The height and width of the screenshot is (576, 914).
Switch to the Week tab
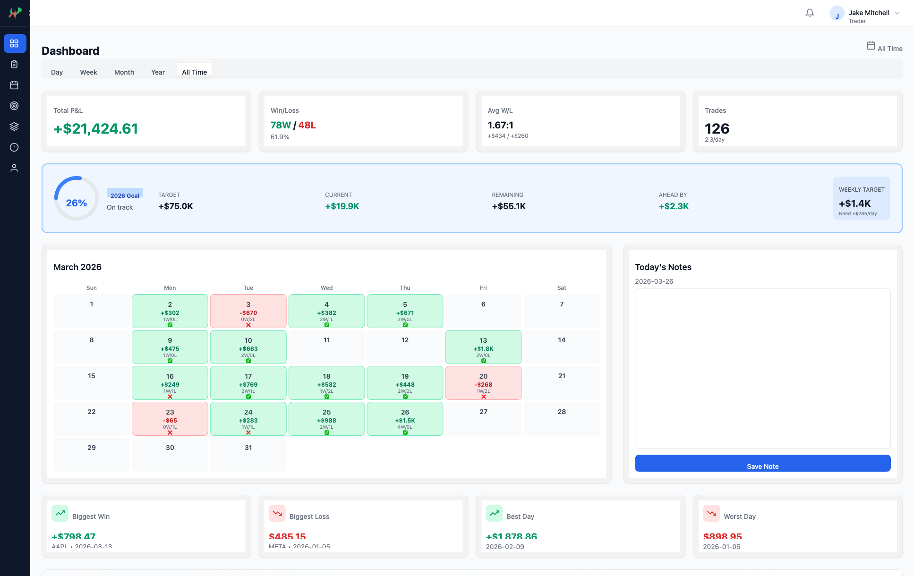(88, 72)
